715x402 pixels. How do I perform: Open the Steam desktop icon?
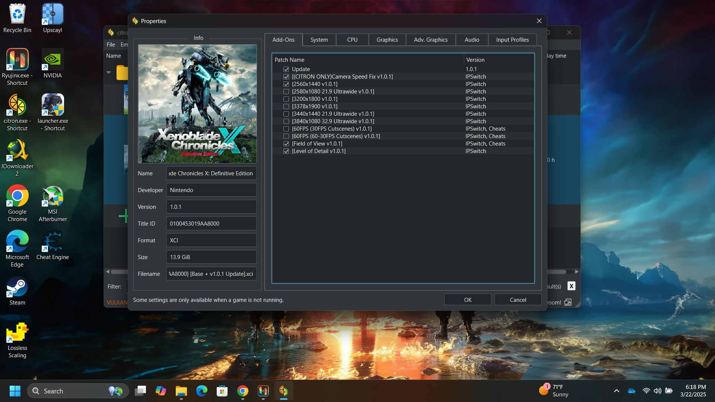point(17,290)
